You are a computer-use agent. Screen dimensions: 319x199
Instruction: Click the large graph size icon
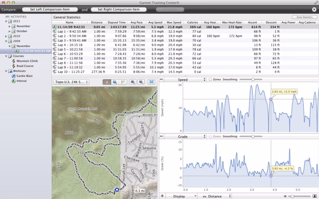coord(315,196)
